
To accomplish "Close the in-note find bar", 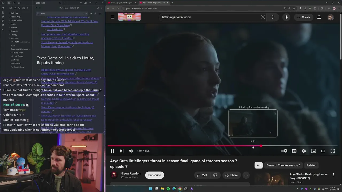I will [100, 14].
